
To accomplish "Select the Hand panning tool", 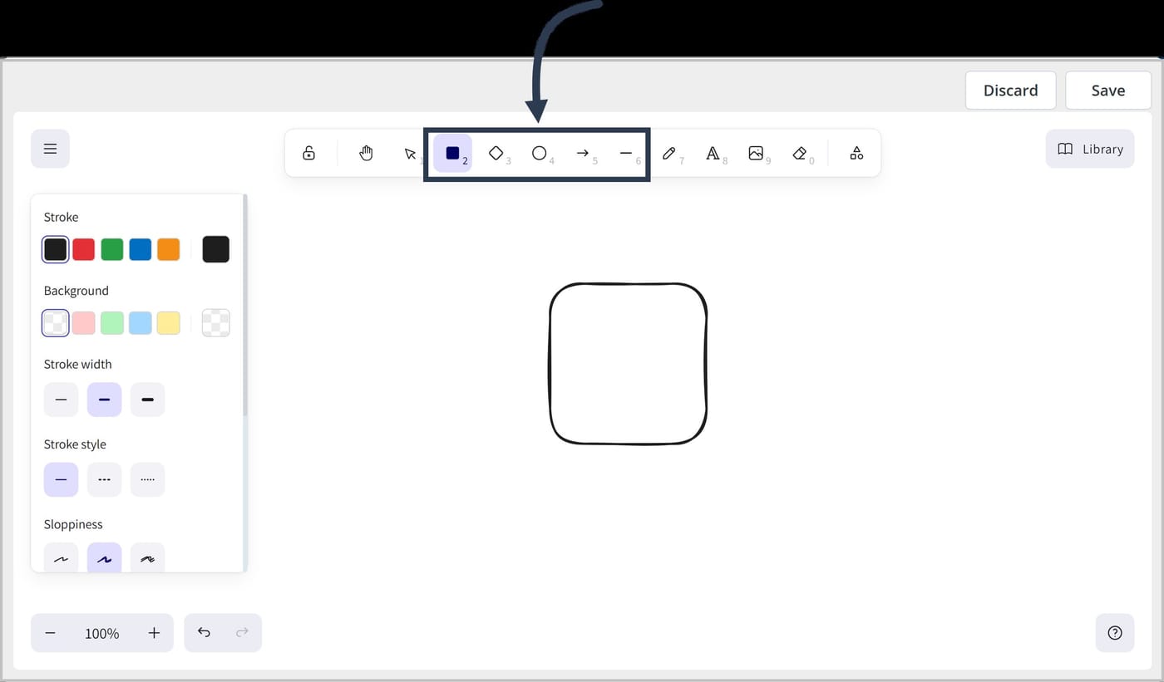I will click(366, 153).
